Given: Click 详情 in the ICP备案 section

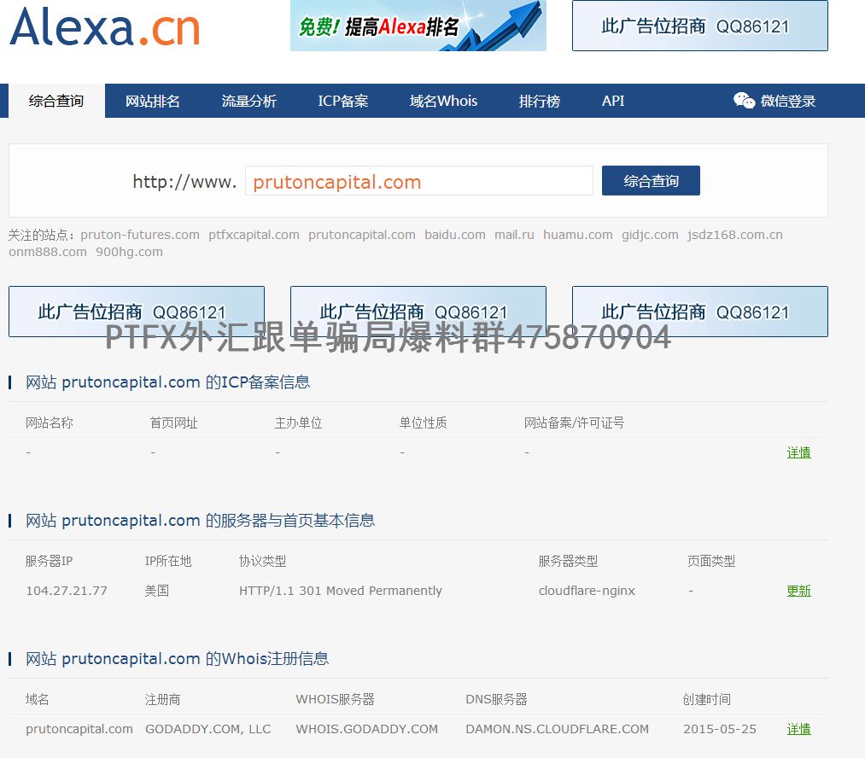Looking at the screenshot, I should click(798, 452).
